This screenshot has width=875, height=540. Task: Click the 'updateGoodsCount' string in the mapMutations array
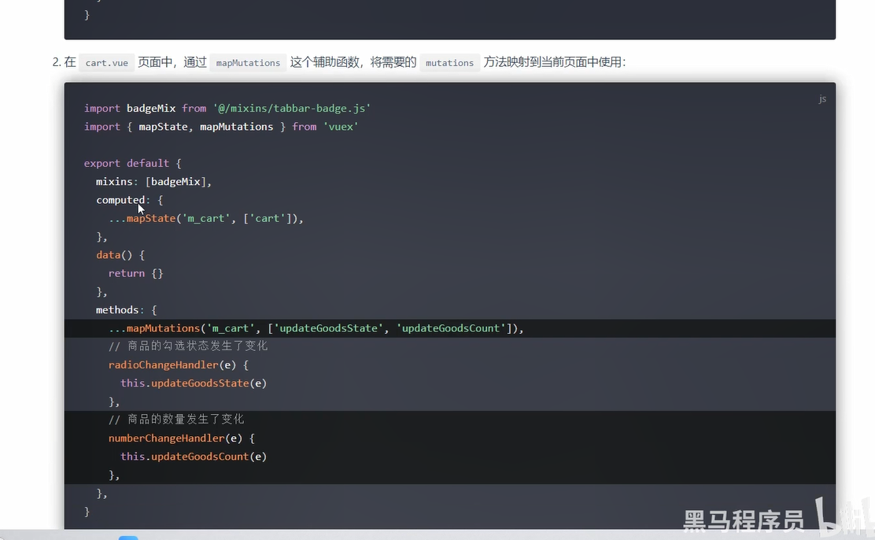click(451, 328)
